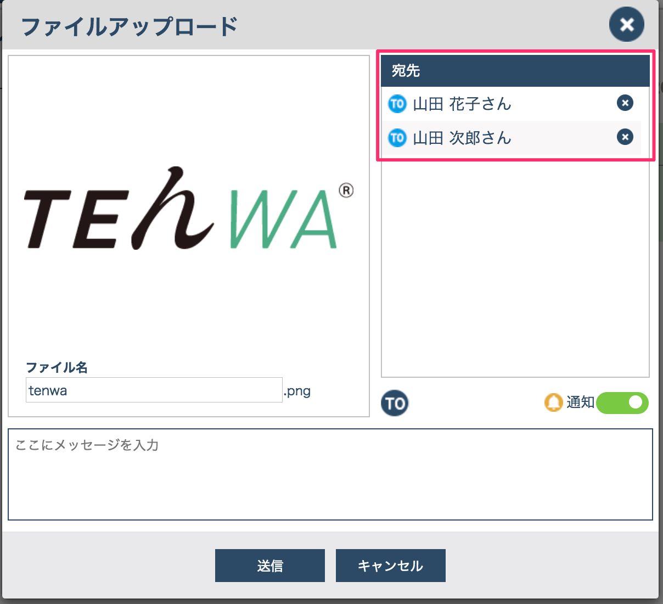This screenshot has width=663, height=604.
Task: Click the .png file extension label
Action: click(x=297, y=391)
